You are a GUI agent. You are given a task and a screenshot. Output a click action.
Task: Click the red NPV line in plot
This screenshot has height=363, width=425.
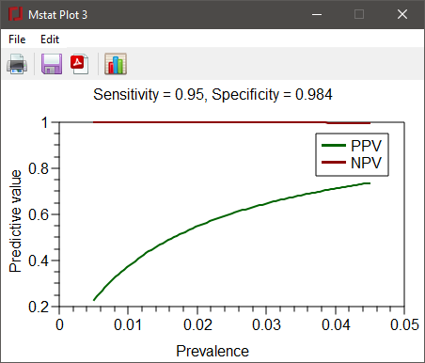(x=232, y=122)
